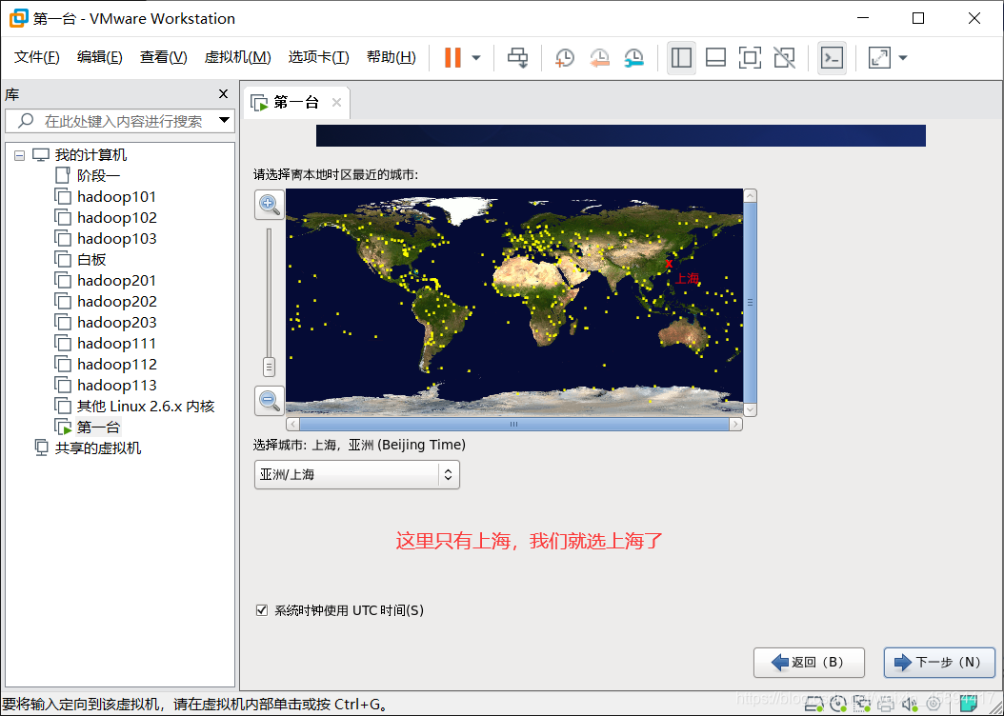Select 其他 Linux 2.6.x 内核 entry
1004x716 pixels.
pos(146,407)
